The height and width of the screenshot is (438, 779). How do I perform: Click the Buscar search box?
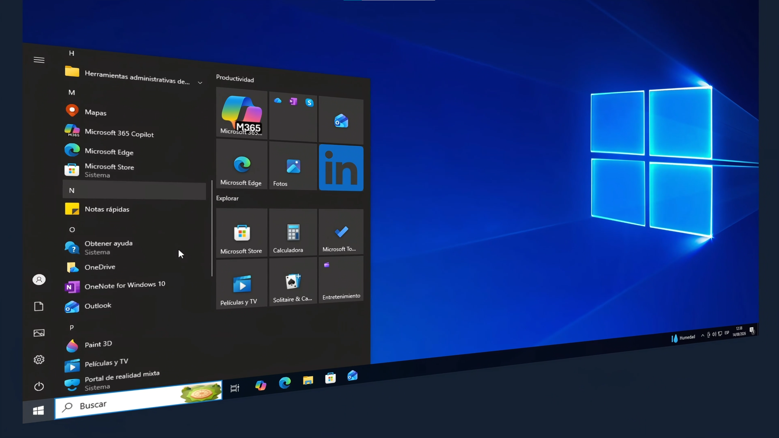tap(138, 400)
